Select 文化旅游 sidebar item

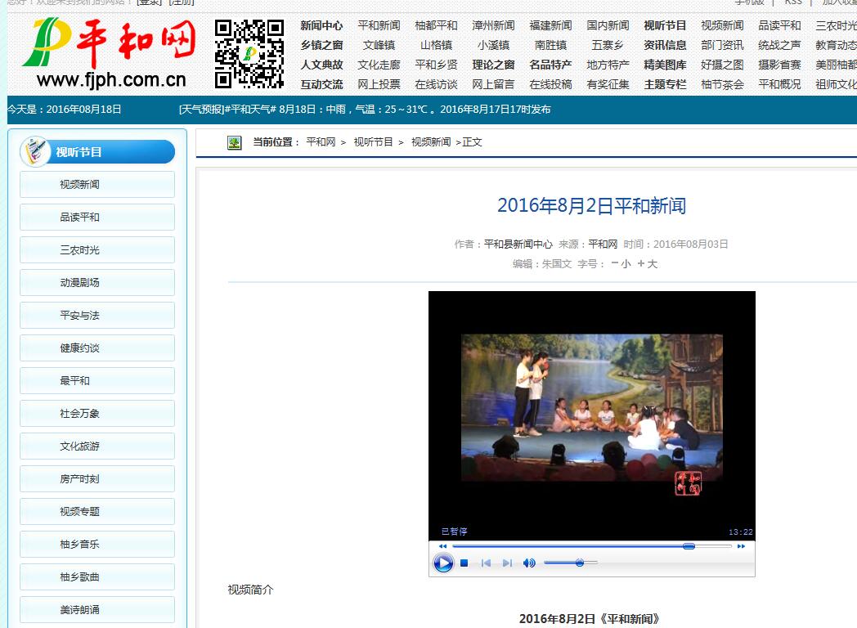click(x=97, y=446)
